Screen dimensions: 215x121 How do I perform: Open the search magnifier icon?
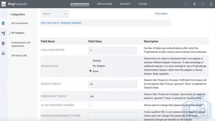click(x=186, y=4)
